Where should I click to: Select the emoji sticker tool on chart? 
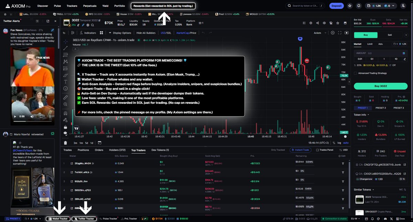pyautogui.click(x=65, y=88)
